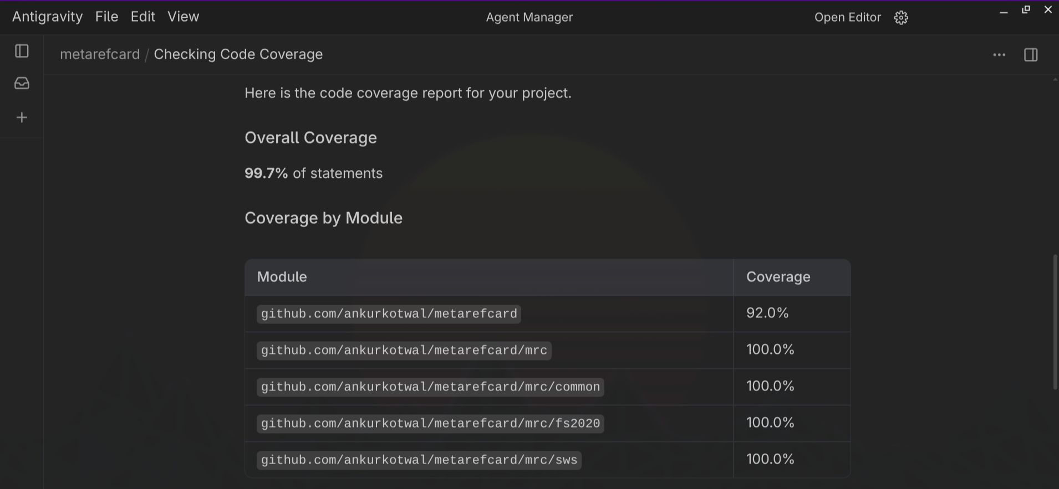Open the inbox icon in sidebar

(x=22, y=83)
